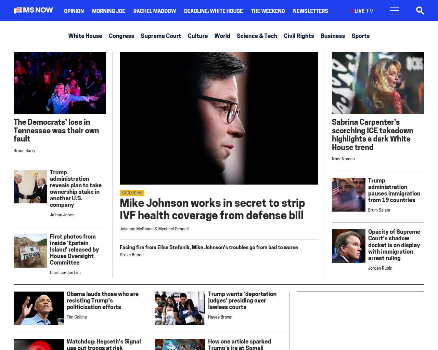This screenshot has width=438, height=350.
Task: Read 'Trump wants deportation judges' article
Action: 242,300
